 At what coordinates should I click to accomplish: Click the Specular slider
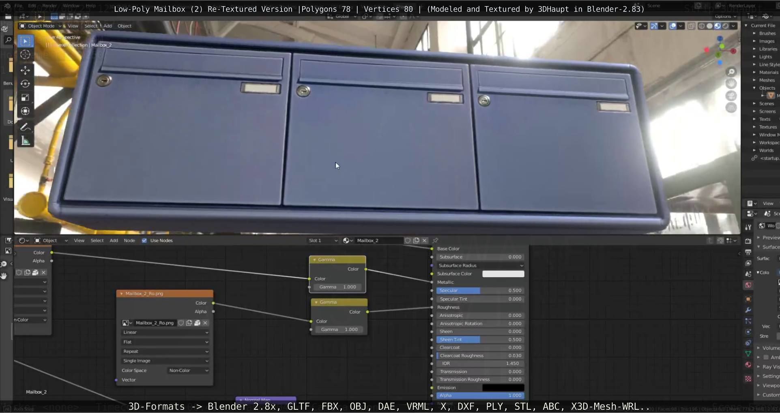(x=481, y=291)
